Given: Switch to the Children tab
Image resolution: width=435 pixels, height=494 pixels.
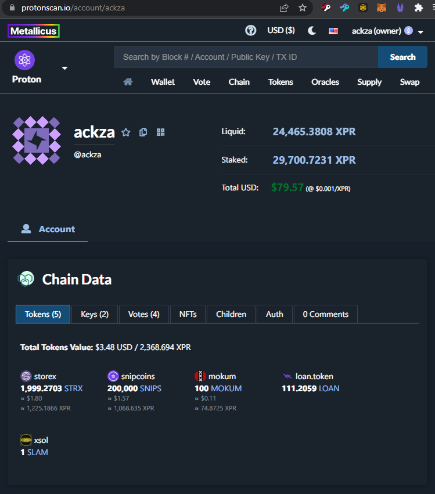Looking at the screenshot, I should [x=231, y=314].
